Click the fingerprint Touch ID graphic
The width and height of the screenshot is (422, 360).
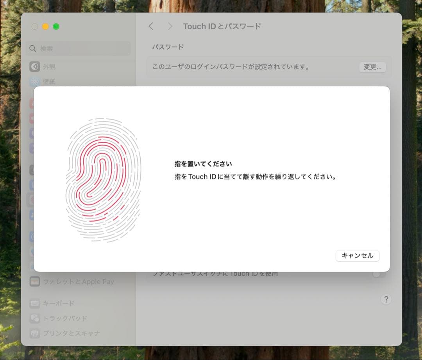click(x=103, y=180)
